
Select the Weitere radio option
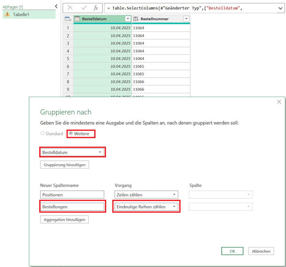pyautogui.click(x=71, y=134)
